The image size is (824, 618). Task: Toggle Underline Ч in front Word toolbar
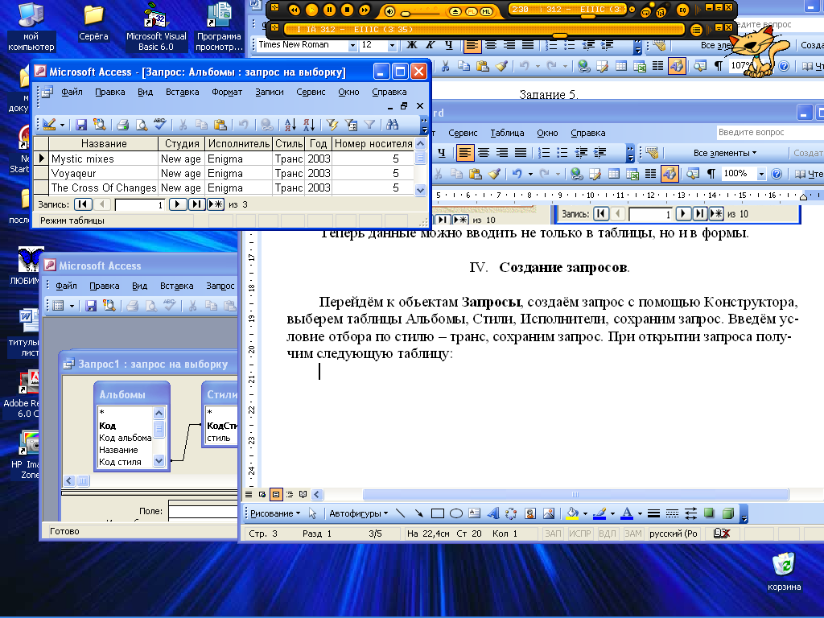(x=442, y=153)
